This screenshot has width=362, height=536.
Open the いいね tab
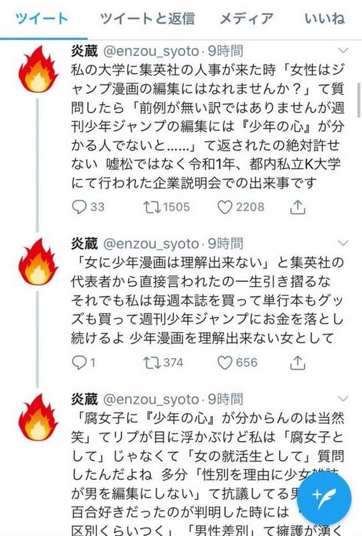324,19
